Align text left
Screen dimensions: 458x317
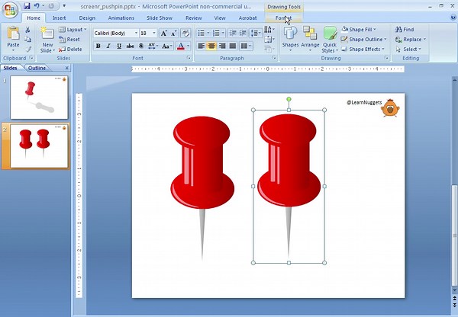point(201,46)
